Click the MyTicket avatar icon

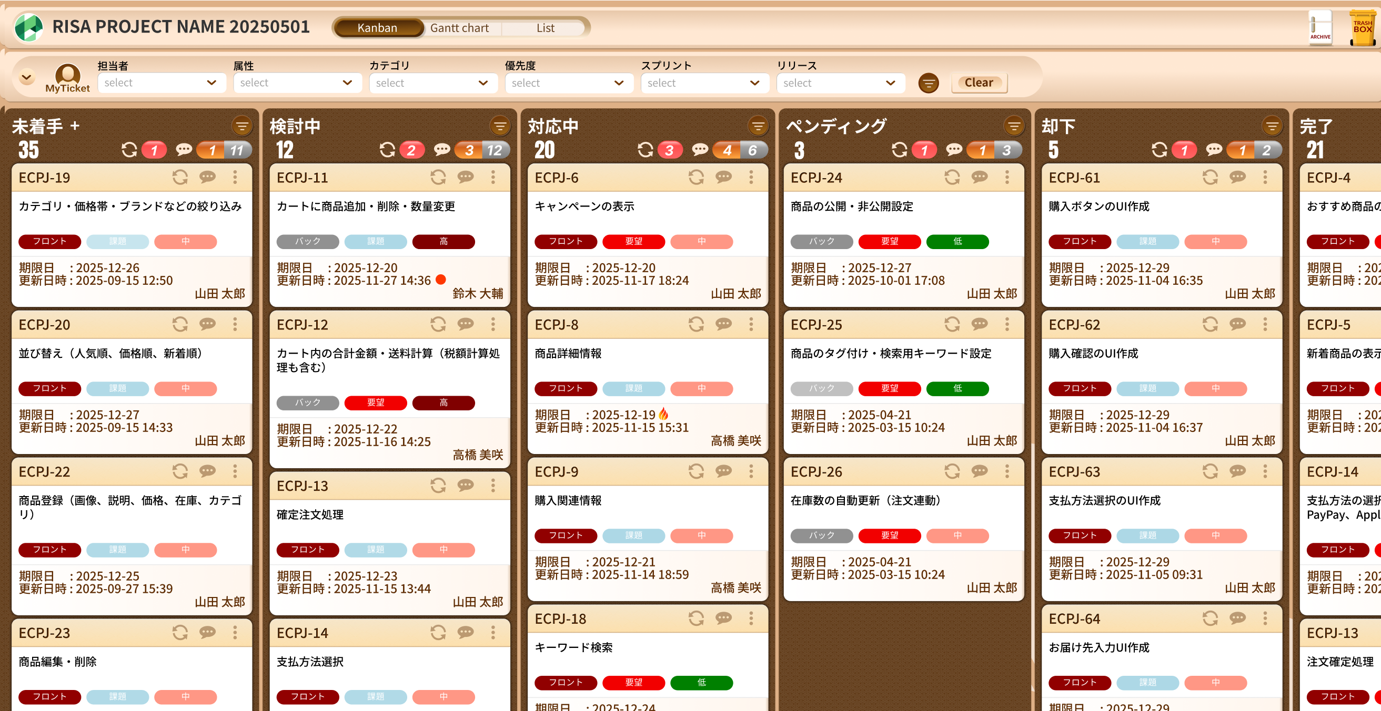(x=67, y=76)
